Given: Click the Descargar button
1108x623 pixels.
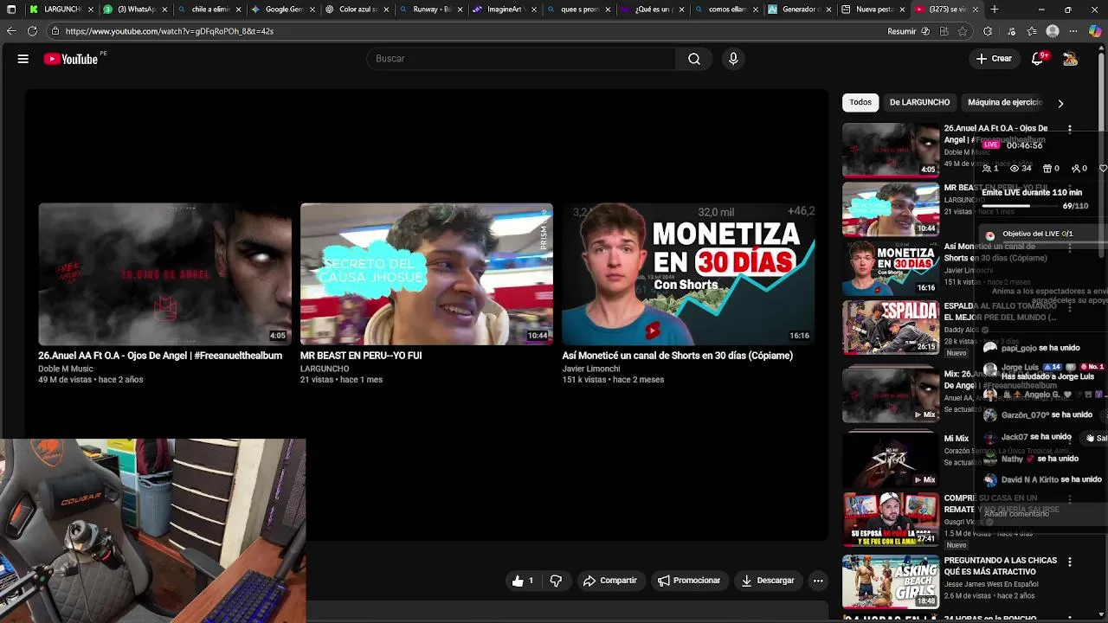Looking at the screenshot, I should click(x=768, y=581).
